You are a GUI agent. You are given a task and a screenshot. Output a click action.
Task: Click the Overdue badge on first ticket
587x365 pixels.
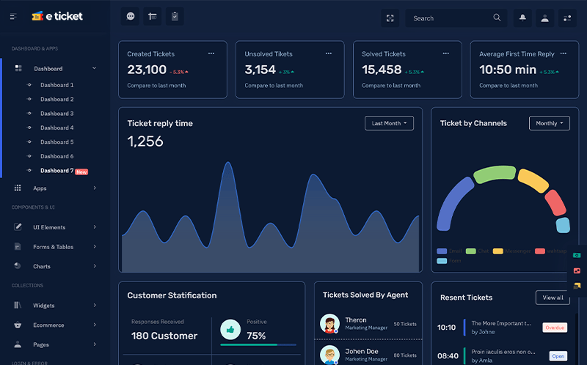coord(555,328)
